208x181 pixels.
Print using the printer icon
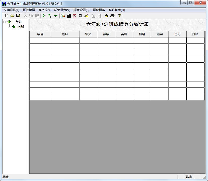tap(112, 16)
